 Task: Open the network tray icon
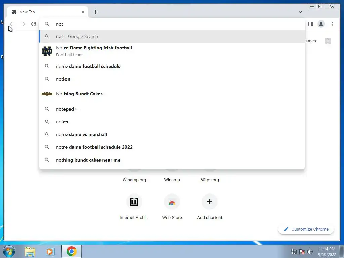(x=294, y=252)
